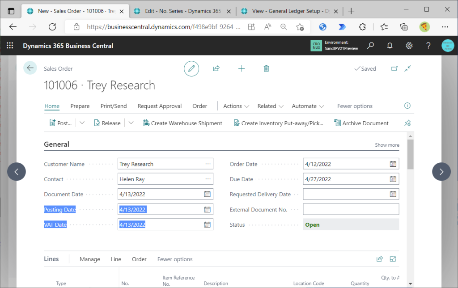View notifications via the bell icon

tap(390, 46)
